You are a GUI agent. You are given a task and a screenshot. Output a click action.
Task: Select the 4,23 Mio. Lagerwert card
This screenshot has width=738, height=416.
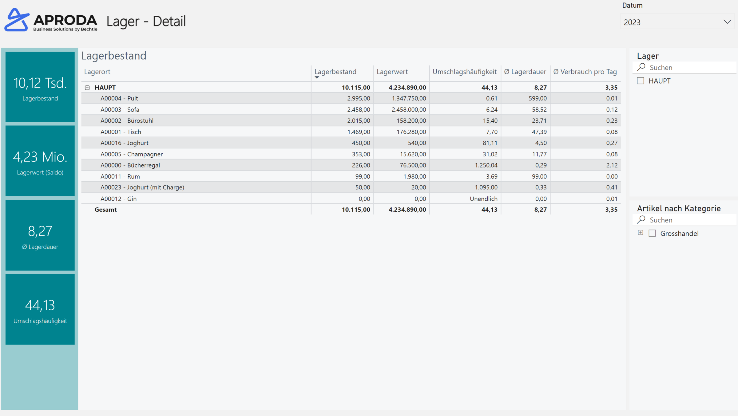click(40, 161)
